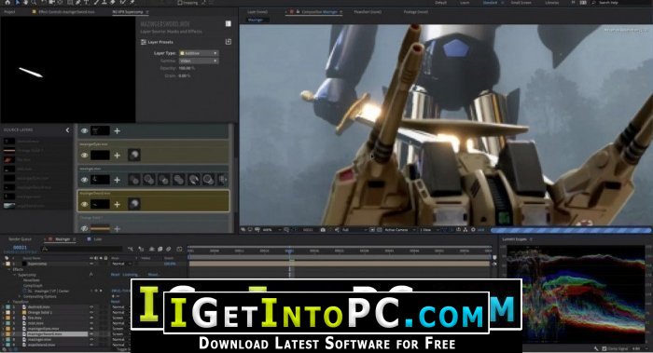Switch to the Luke timeline tab

coord(97,239)
